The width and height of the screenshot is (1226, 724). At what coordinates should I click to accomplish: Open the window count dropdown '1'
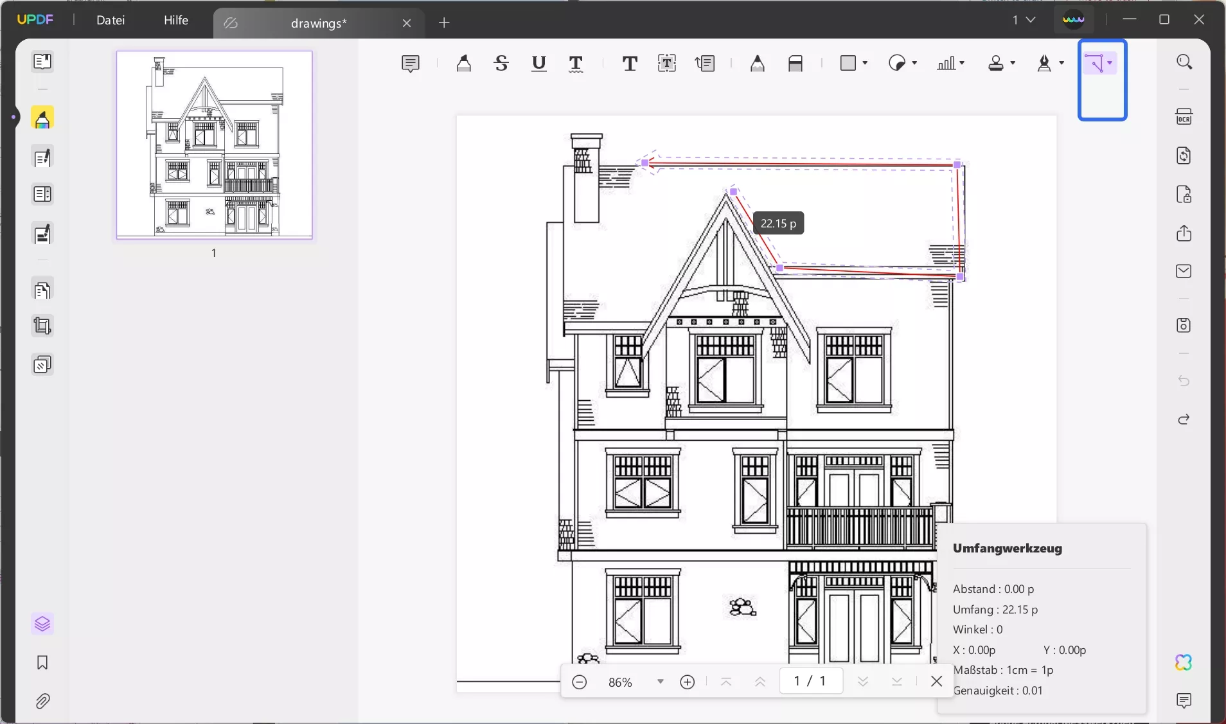point(1024,20)
